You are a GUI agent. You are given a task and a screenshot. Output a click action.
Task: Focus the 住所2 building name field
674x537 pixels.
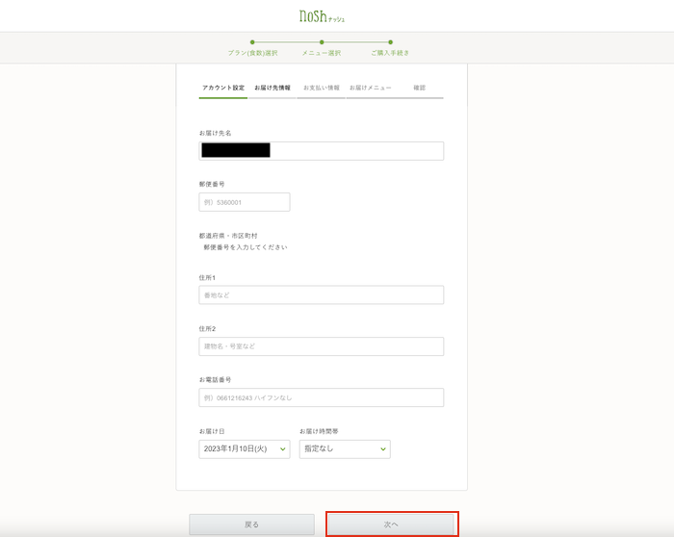pyautogui.click(x=321, y=346)
